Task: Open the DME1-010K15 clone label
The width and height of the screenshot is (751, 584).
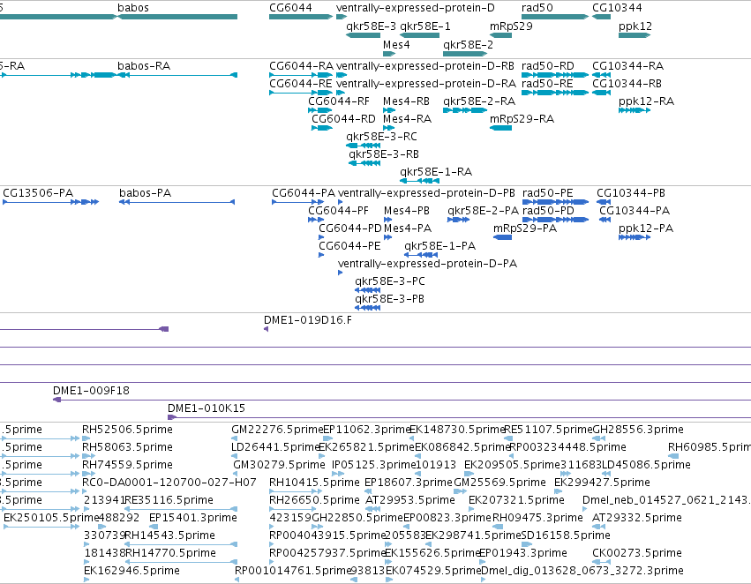Action: (x=206, y=408)
